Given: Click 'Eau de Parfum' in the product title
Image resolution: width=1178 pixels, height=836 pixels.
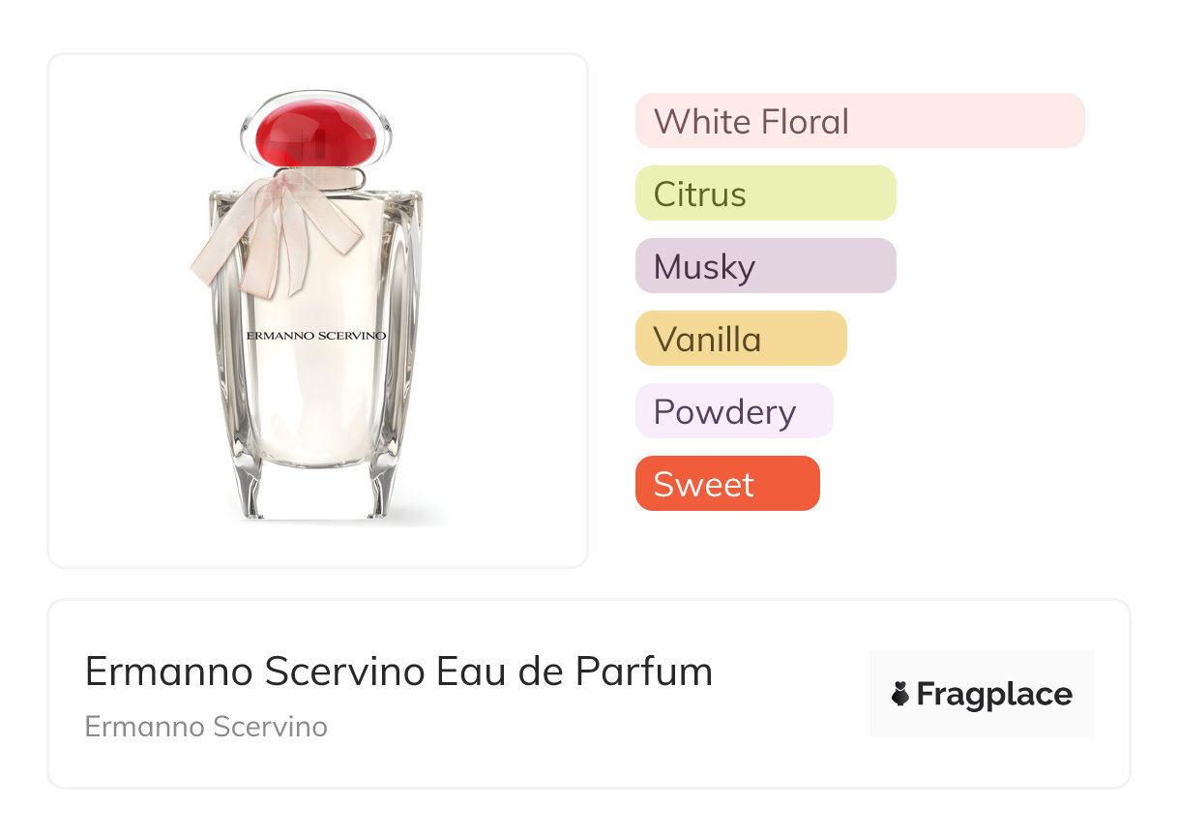Looking at the screenshot, I should [x=574, y=672].
